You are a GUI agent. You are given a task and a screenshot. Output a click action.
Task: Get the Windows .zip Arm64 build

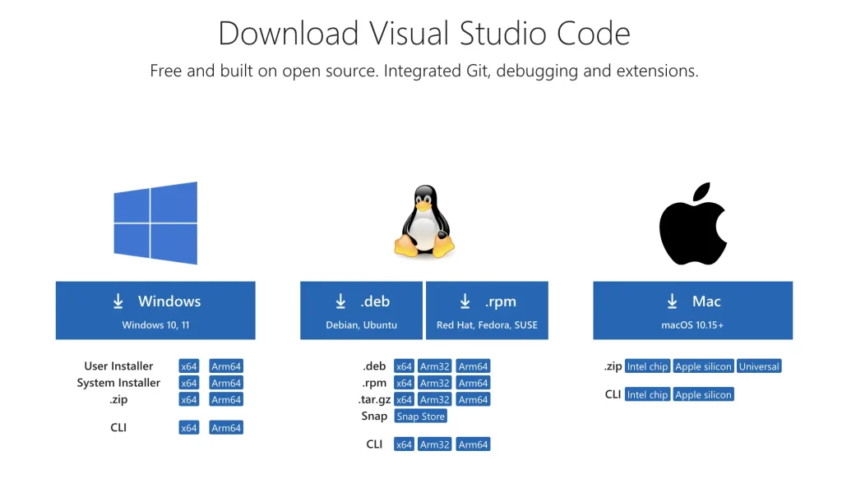click(226, 399)
